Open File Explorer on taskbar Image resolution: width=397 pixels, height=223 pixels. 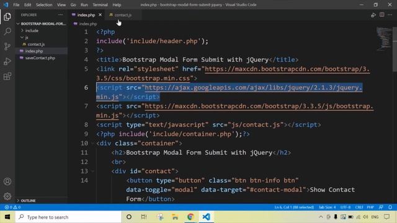pos(175,217)
